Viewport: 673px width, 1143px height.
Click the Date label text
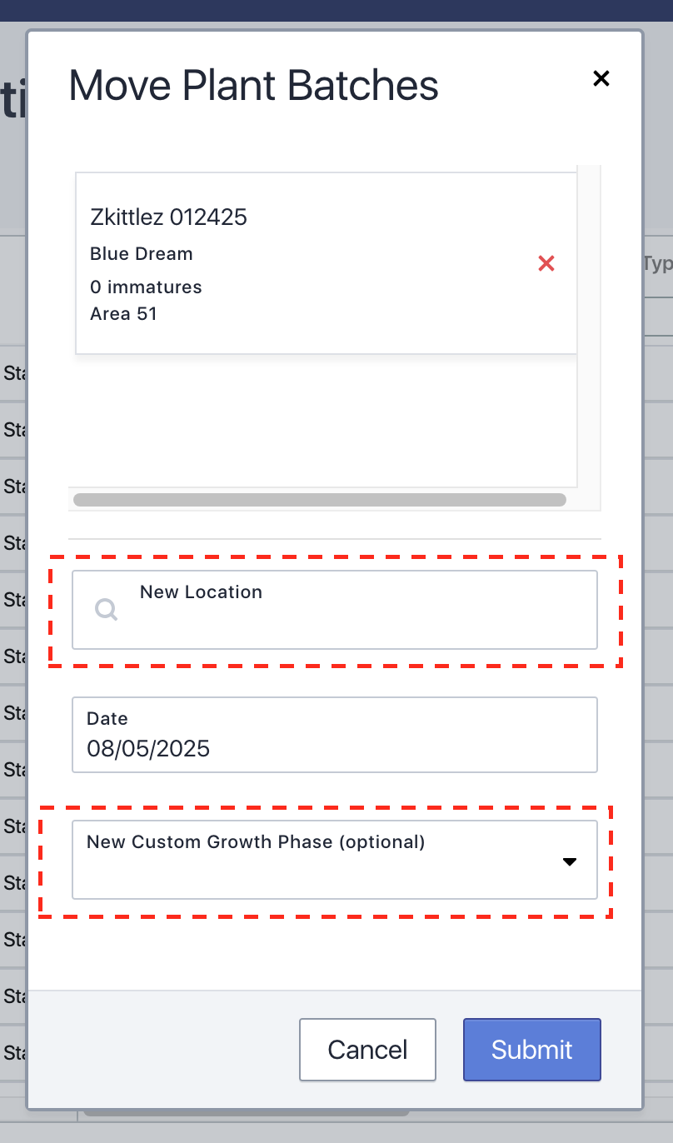tap(107, 718)
